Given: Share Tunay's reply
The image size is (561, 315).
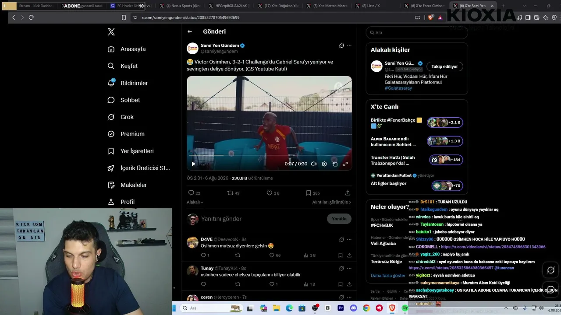Looking at the screenshot, I should pyautogui.click(x=349, y=284).
